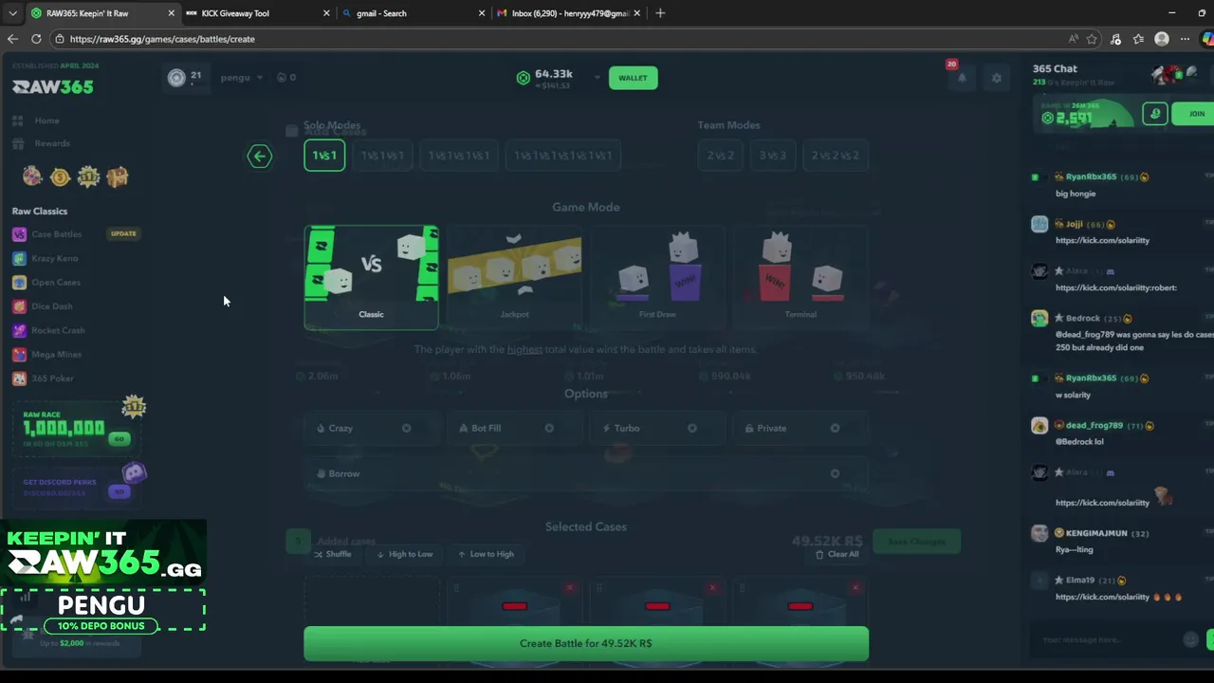This screenshot has width=1214, height=683.
Task: Click the Rocket Crash icon
Action: click(19, 330)
